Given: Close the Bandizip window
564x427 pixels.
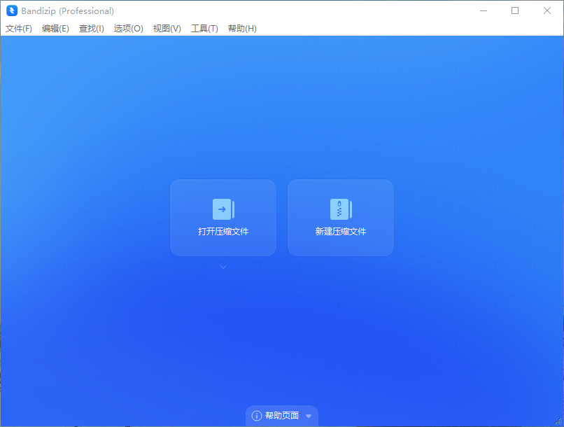Looking at the screenshot, I should (547, 10).
